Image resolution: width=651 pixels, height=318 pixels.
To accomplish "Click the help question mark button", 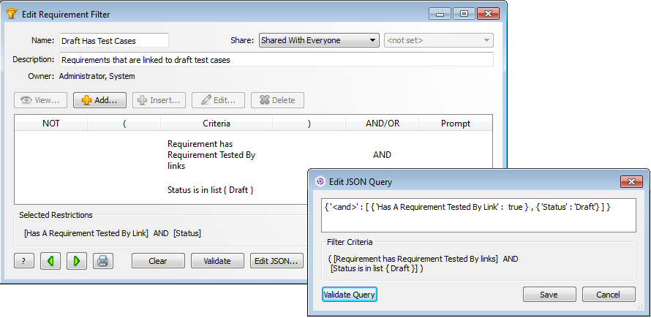I will pos(24,261).
